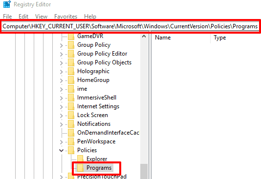Open the View menu
261x179 pixels.
41,17
